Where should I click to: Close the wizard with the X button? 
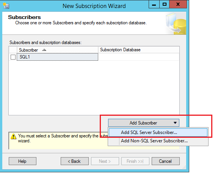tap(178, 5)
